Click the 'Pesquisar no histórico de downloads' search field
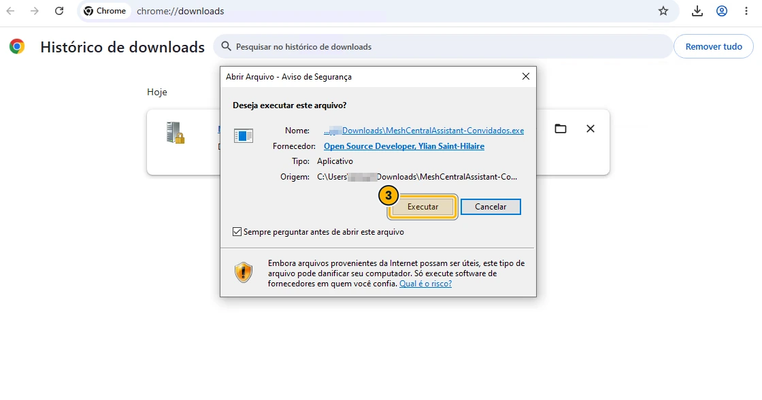 pyautogui.click(x=443, y=47)
